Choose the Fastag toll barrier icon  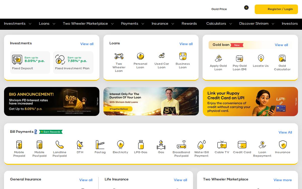pyautogui.click(x=100, y=145)
